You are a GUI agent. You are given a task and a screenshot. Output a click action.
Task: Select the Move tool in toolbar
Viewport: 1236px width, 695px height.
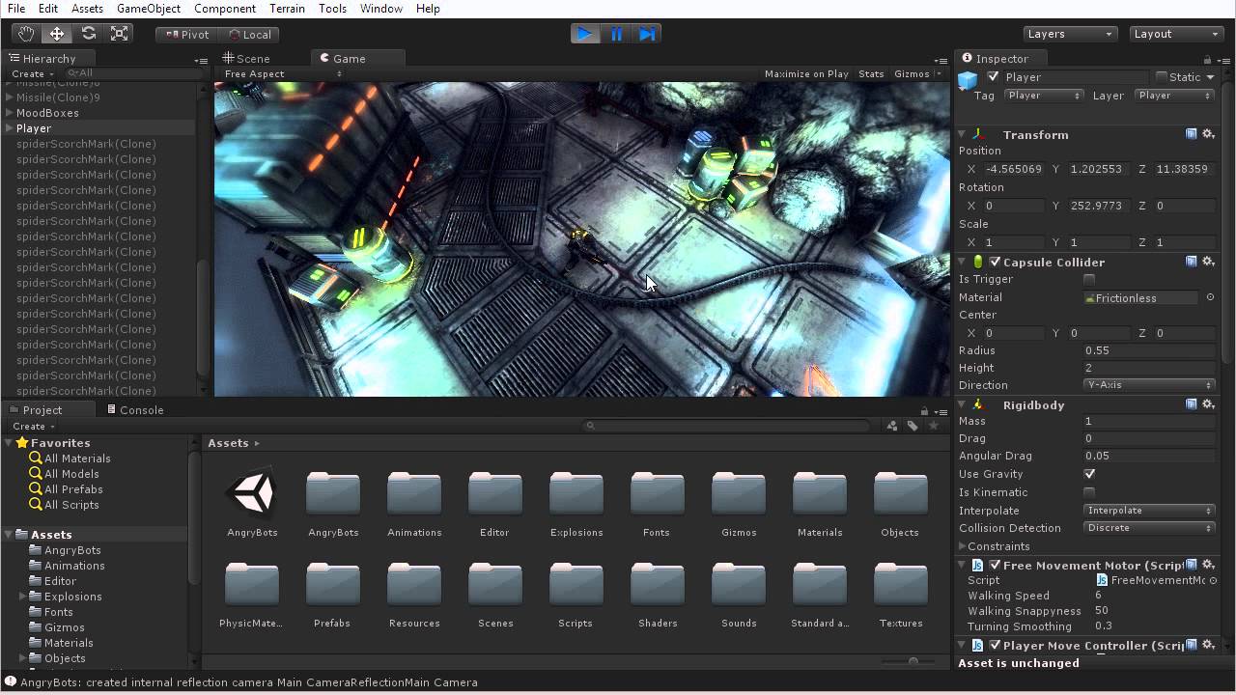click(x=57, y=34)
